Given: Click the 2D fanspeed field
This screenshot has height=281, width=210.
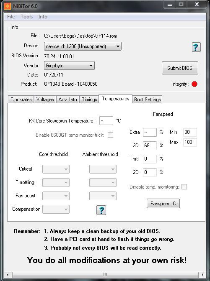Looking at the screenshot, I should (x=150, y=172).
